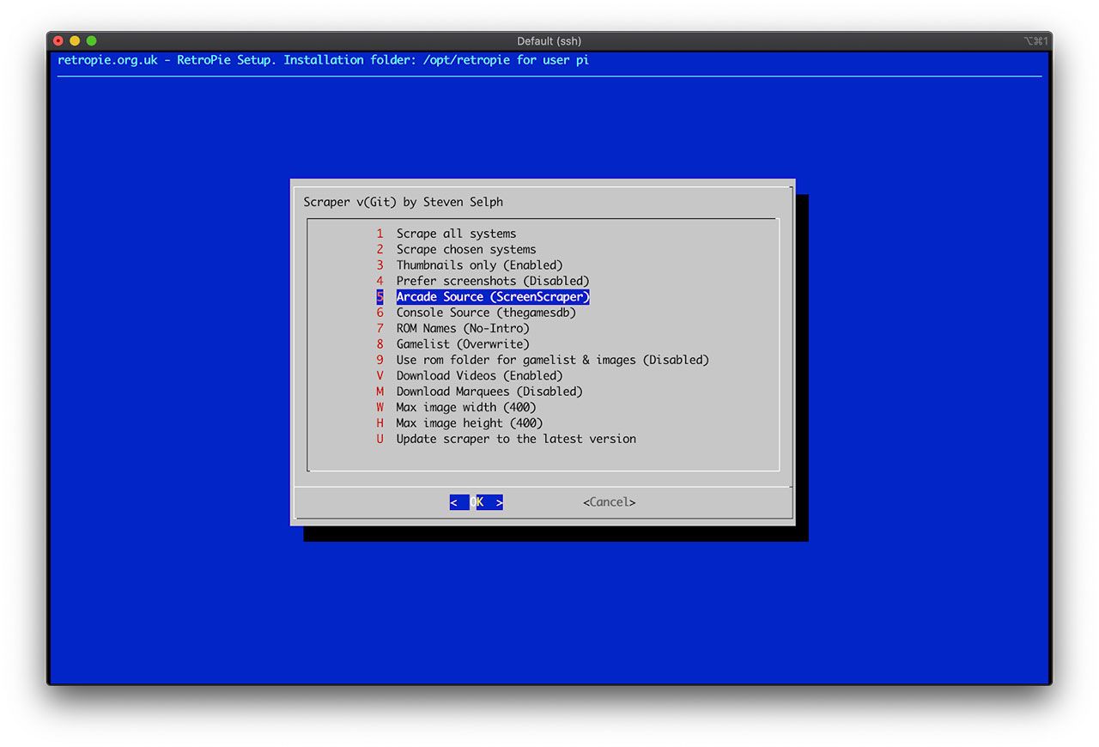Click the 'Default (ssh)' window title

(549, 41)
